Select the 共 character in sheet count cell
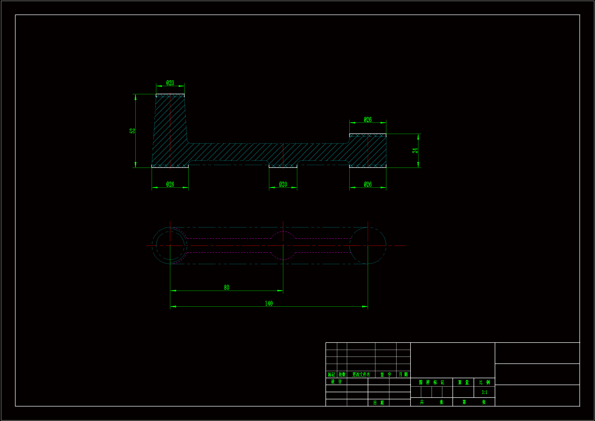595x421 pixels. click(422, 402)
